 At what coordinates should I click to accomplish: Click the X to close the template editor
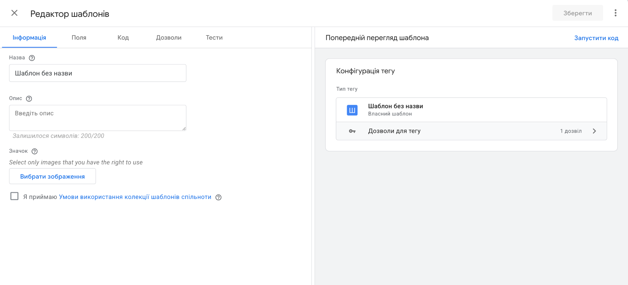click(14, 13)
